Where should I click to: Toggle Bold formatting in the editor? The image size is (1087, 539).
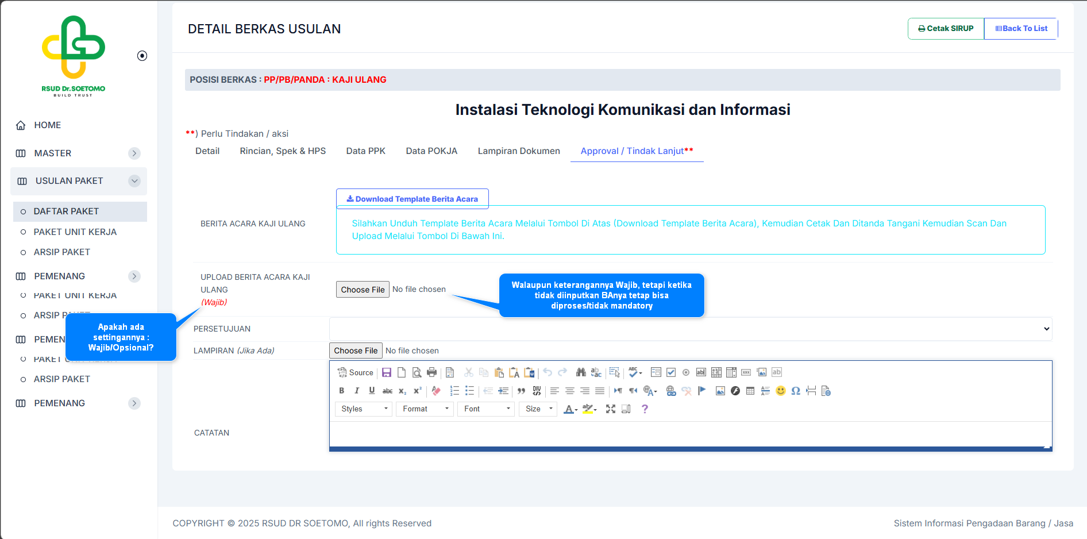pyautogui.click(x=342, y=391)
